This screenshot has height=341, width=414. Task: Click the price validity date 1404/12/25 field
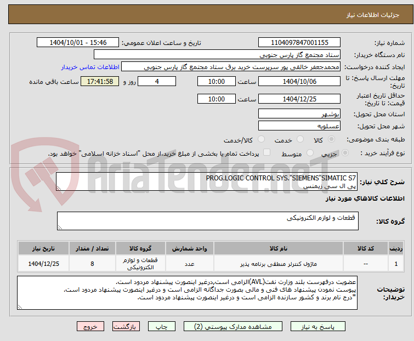point(299,99)
